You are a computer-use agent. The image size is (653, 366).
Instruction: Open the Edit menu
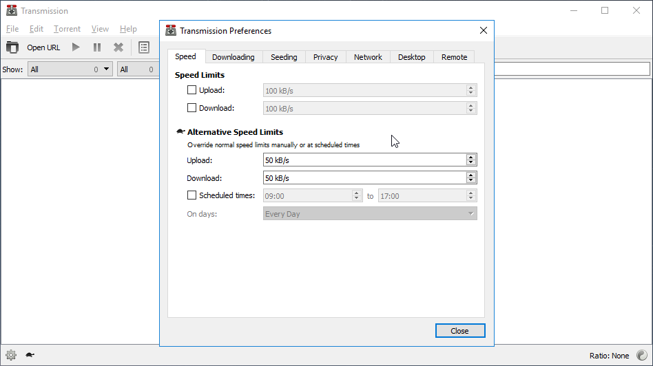(x=37, y=29)
